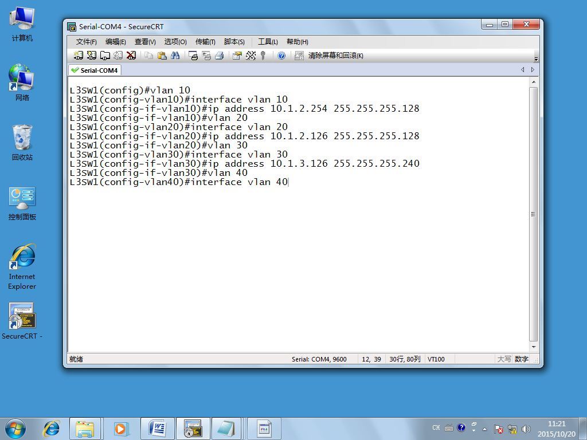Click 'VT100' in status bar
Screen dimensions: 587x440
tap(436, 359)
